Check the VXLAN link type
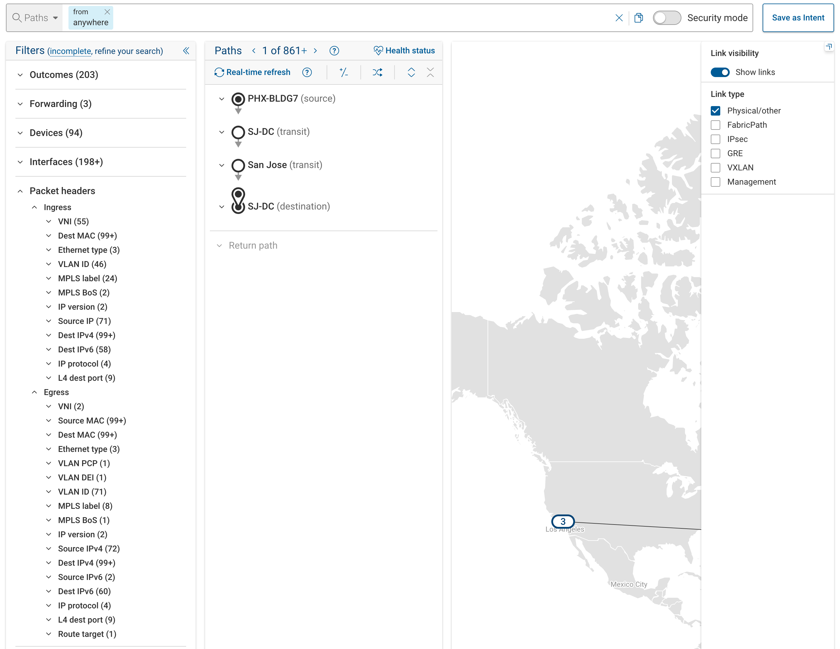This screenshot has width=840, height=649. click(x=716, y=168)
